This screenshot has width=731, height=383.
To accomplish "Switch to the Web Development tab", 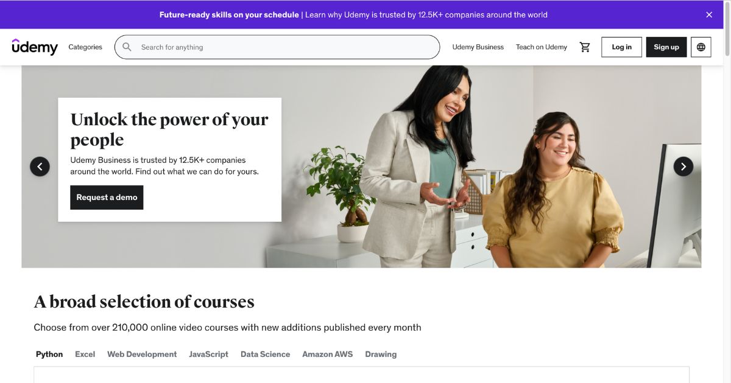I will [142, 354].
